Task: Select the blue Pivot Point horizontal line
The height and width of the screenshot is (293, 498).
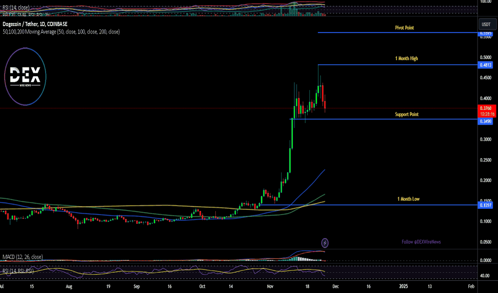Action: point(398,32)
